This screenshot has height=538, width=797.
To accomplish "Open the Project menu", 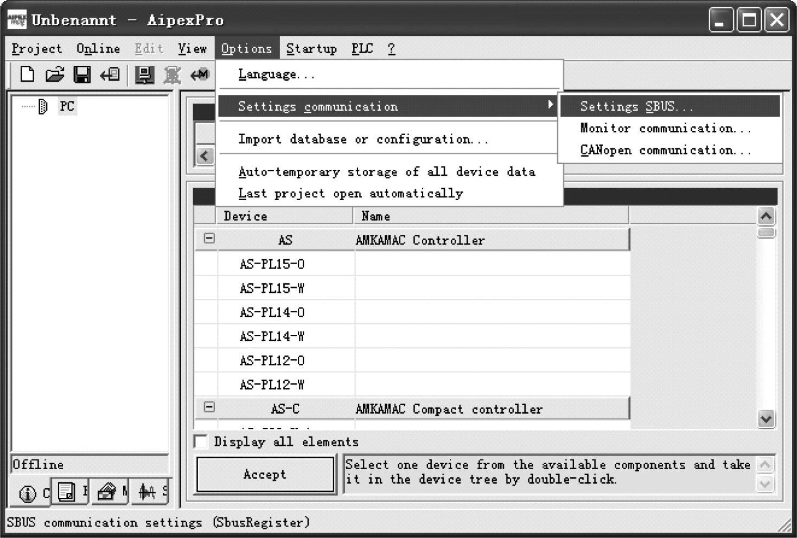I will (x=37, y=49).
